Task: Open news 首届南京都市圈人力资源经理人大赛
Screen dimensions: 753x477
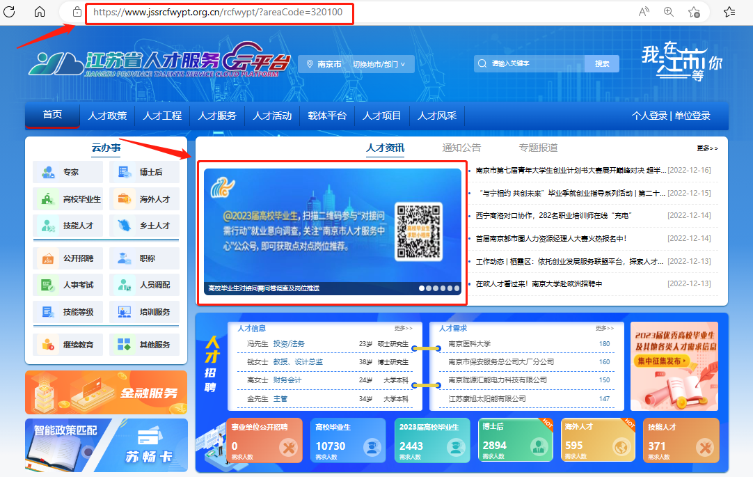Action: tap(550, 239)
